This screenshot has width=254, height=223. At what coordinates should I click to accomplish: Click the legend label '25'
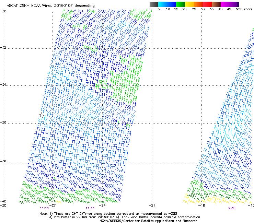(x=194, y=9)
